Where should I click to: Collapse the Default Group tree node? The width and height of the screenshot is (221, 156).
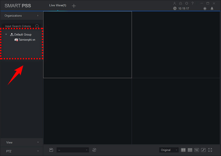tap(6, 34)
